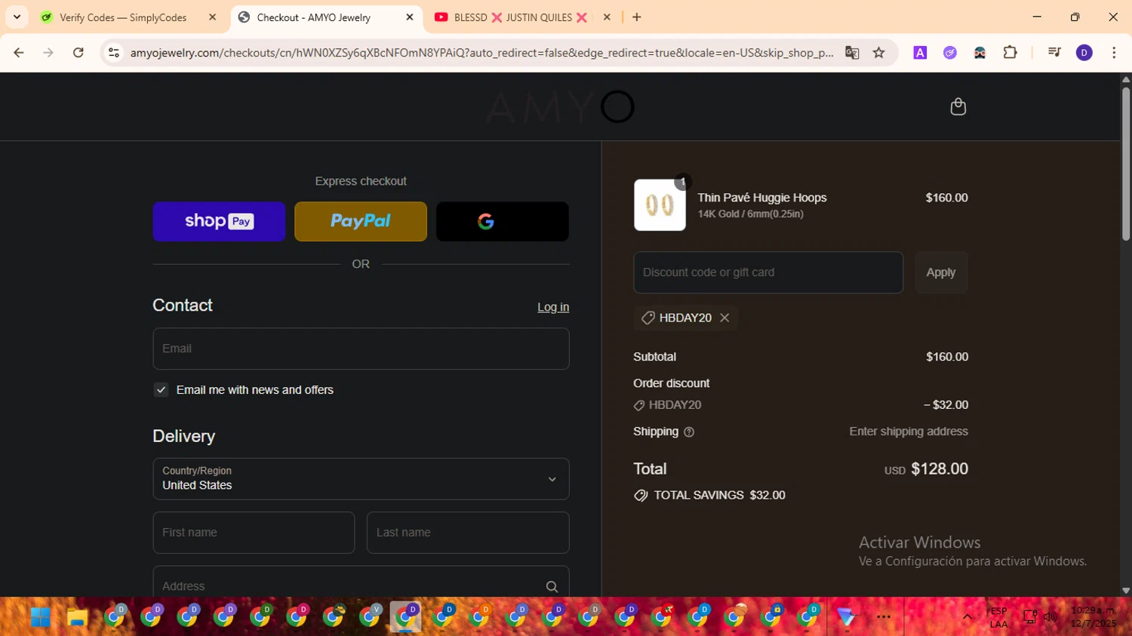1132x636 pixels.
Task: Click the address search magnifier icon
Action: (552, 586)
